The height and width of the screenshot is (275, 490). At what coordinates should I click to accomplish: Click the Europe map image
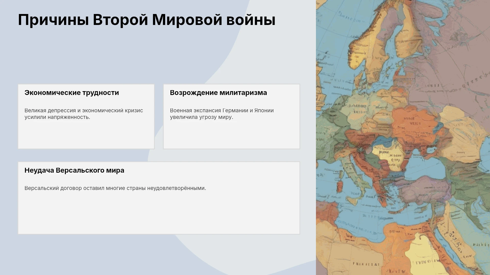[403, 137]
